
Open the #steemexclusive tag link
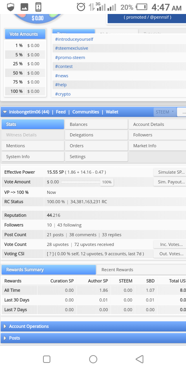tap(71, 48)
